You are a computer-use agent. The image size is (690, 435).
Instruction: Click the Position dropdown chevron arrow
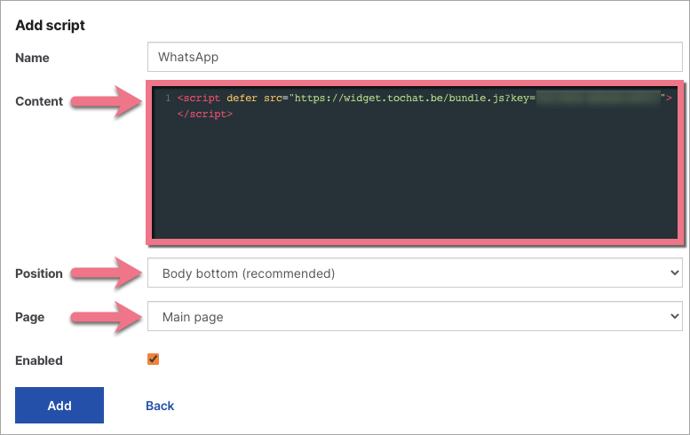click(672, 273)
